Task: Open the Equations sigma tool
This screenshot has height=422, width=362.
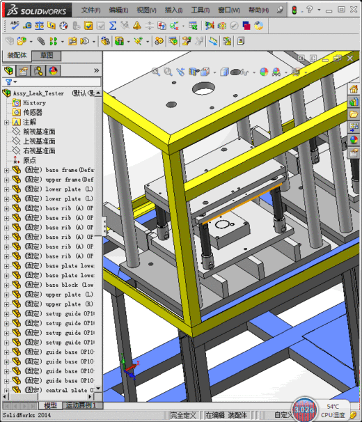Action: pyautogui.click(x=113, y=26)
